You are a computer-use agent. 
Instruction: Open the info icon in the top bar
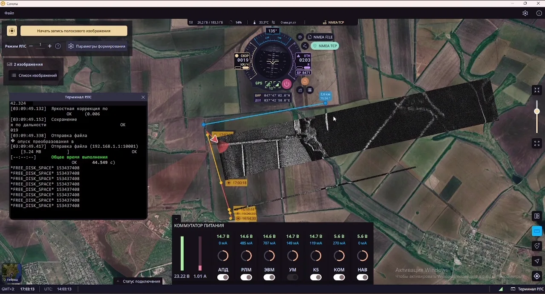(539, 13)
